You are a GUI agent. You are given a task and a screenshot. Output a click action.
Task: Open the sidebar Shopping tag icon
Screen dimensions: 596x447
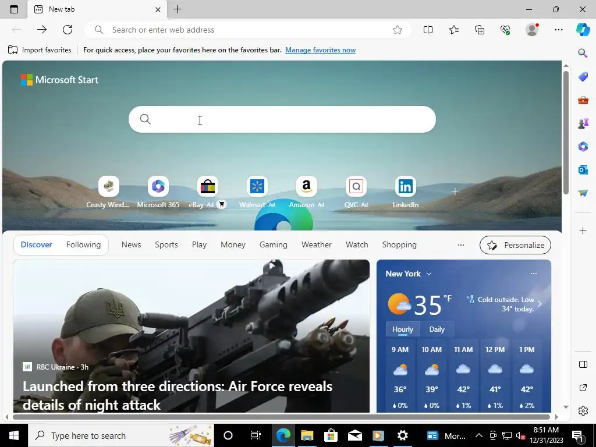(583, 77)
